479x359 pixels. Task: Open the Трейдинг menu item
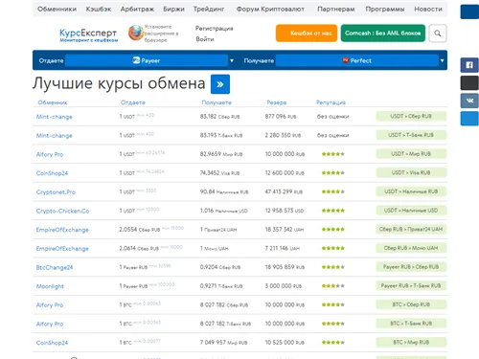pos(209,9)
